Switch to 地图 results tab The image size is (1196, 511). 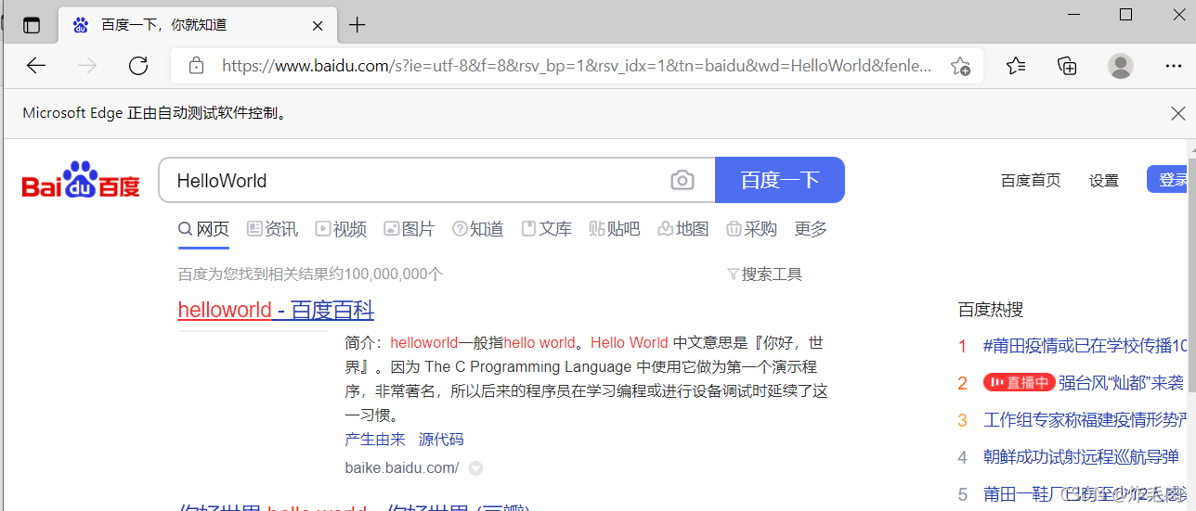coord(683,229)
